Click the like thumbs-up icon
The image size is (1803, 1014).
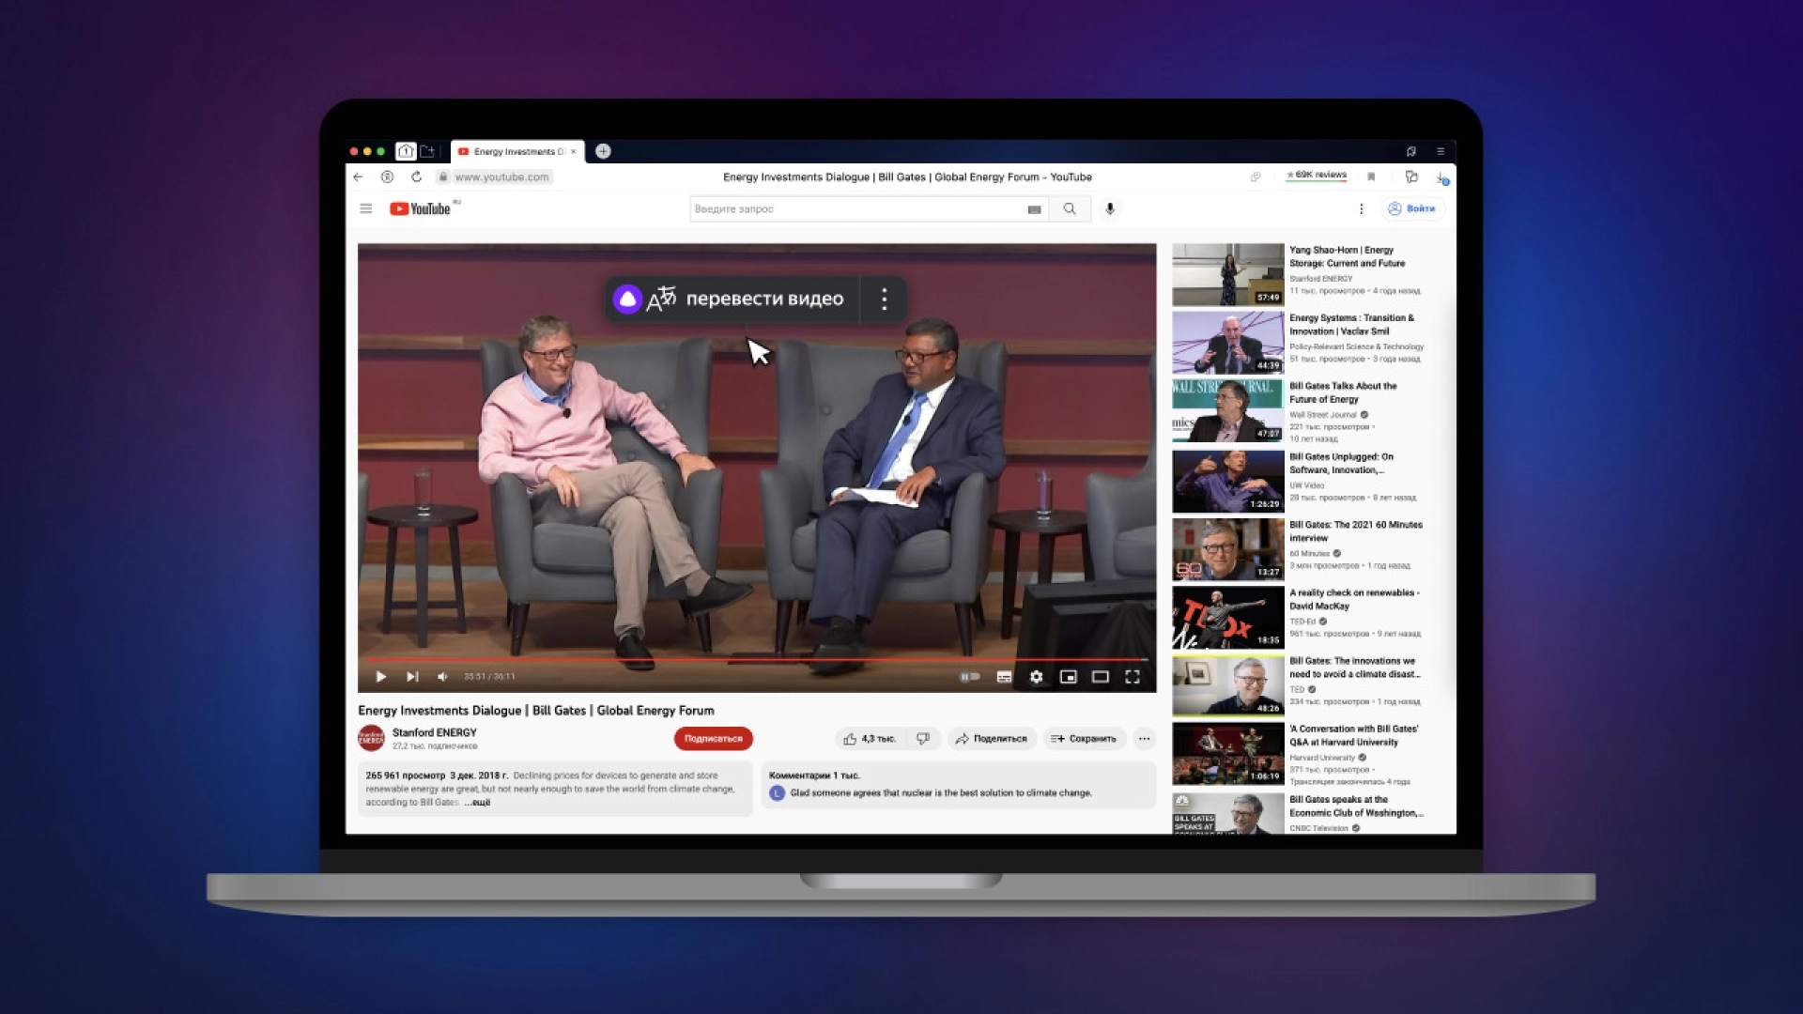[x=851, y=739]
